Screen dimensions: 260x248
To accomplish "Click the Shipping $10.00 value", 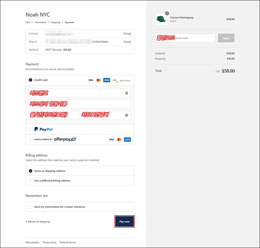I will click(231, 59).
